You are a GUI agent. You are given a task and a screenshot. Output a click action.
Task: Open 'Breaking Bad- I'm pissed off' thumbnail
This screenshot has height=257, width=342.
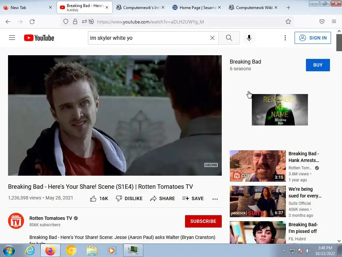258,233
